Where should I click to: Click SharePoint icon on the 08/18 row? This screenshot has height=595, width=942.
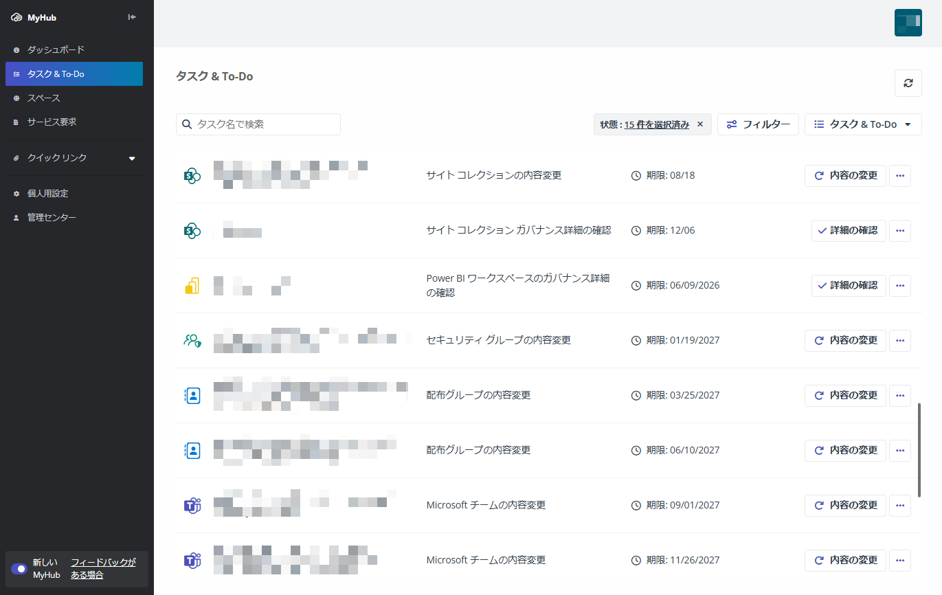(192, 176)
